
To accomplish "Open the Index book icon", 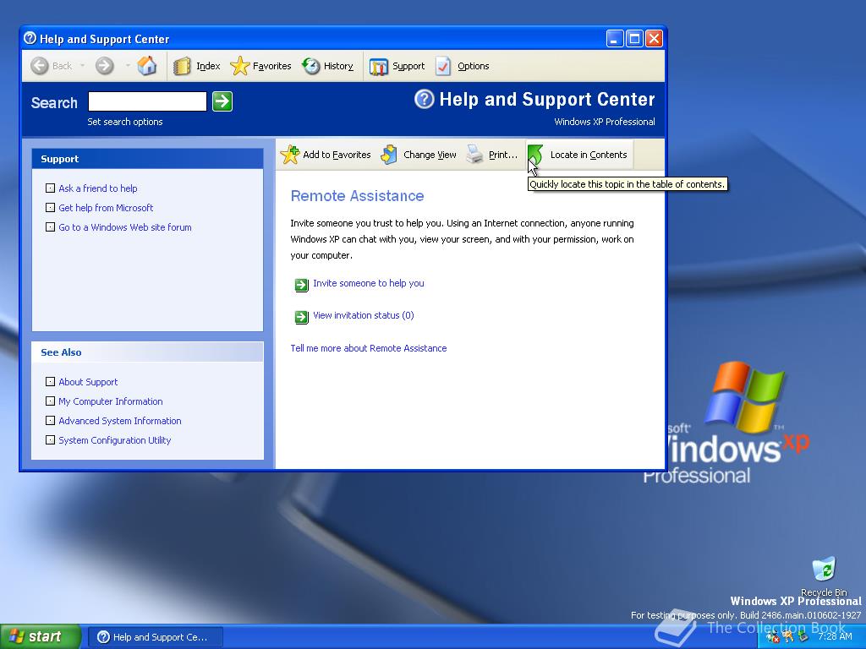I will (182, 66).
